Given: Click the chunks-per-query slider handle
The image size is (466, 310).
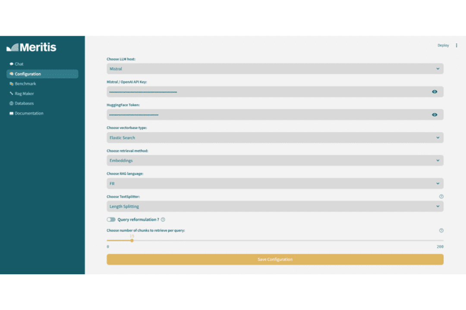Looking at the screenshot, I should point(132,241).
